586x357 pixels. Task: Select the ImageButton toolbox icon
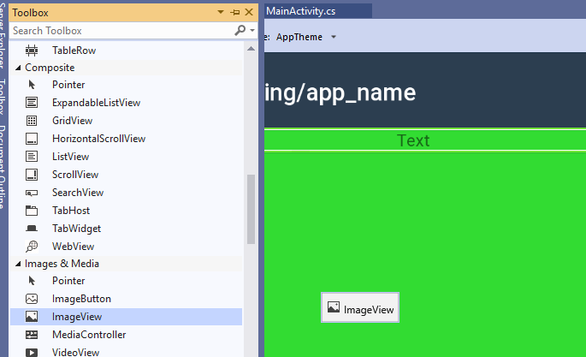click(32, 299)
